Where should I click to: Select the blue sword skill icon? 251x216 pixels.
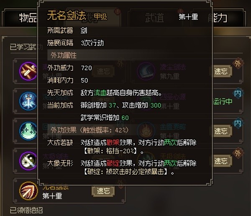28,101
